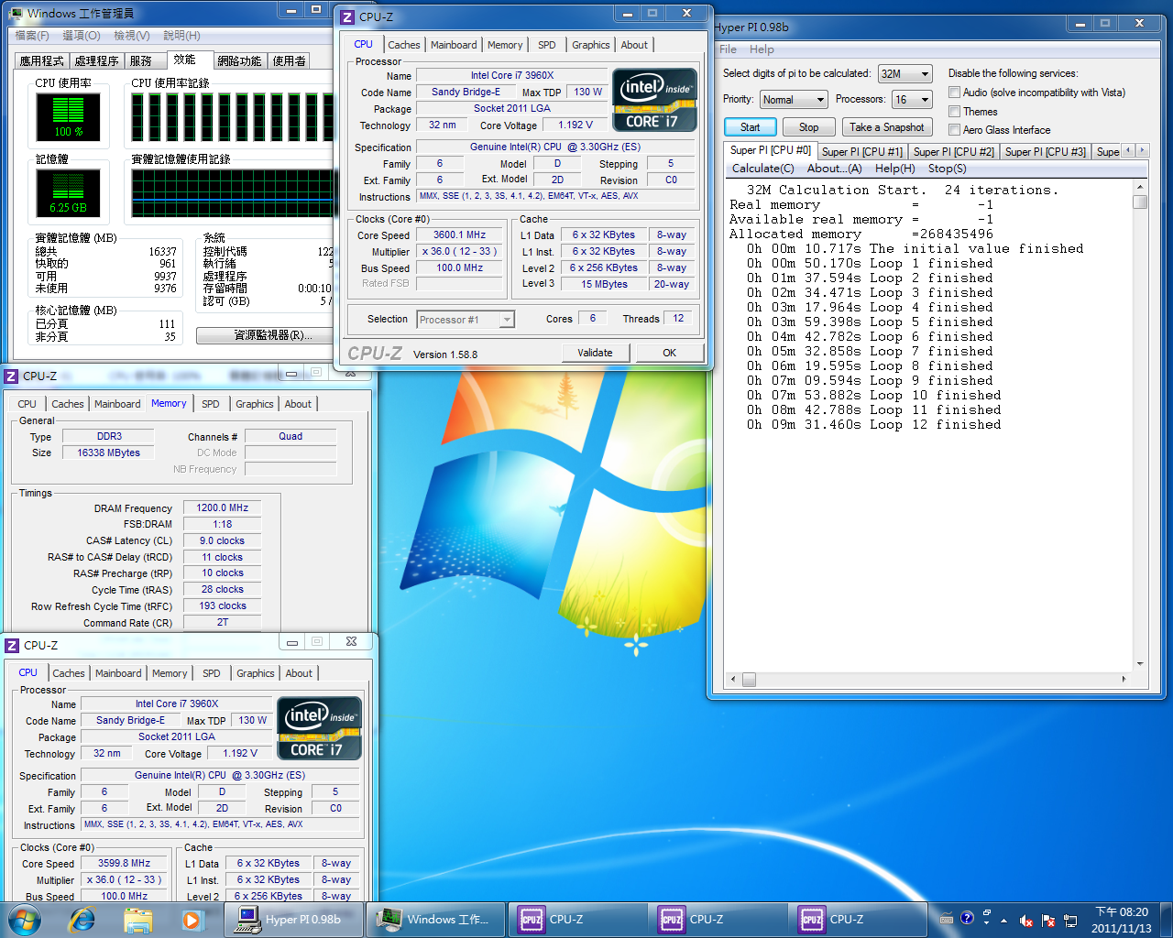Open Mainboard tab in CPU-Z window with Validate button
This screenshot has height=938, width=1173.
[454, 44]
